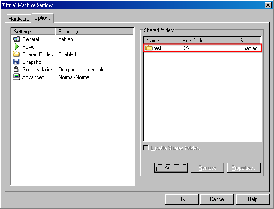
Task: Select the Enabled status of test folder
Action: 249,48
